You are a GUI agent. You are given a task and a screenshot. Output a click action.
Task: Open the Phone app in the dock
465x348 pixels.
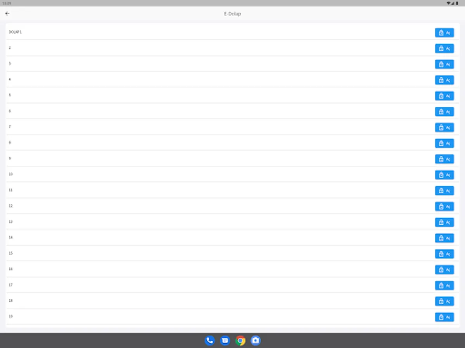[210, 341]
